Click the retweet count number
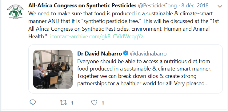The image size is (228, 111). point(72,103)
